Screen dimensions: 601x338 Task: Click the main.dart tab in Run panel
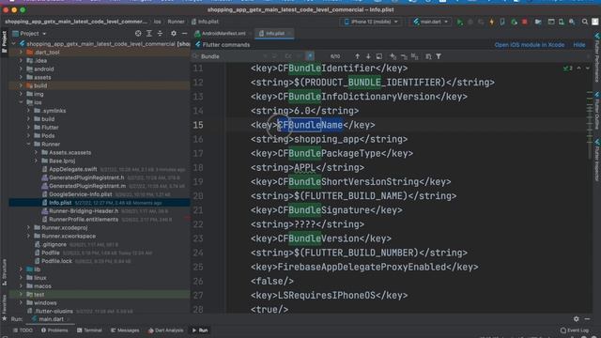[49, 319]
